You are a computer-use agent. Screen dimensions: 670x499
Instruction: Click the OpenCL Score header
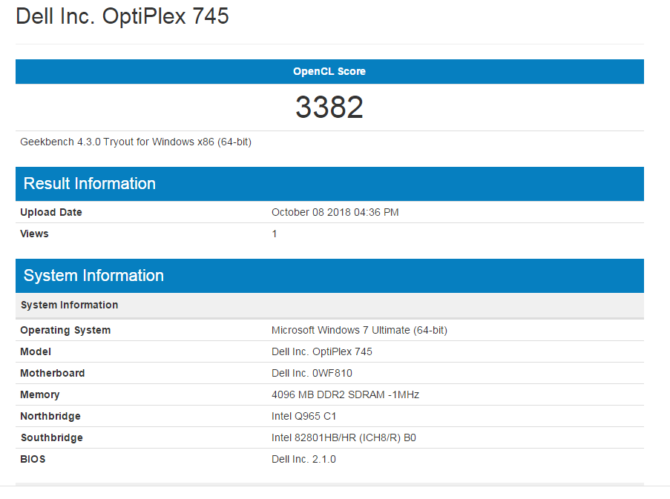coord(329,71)
